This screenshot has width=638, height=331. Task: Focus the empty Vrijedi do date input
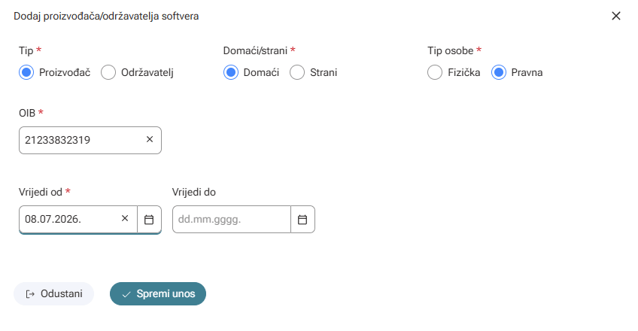tap(232, 220)
